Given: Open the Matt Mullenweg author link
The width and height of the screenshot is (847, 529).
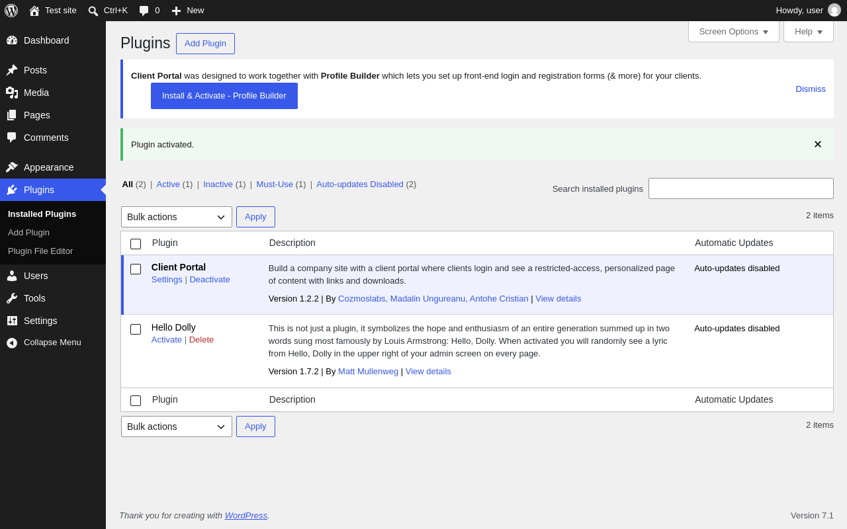Looking at the screenshot, I should coord(368,372).
